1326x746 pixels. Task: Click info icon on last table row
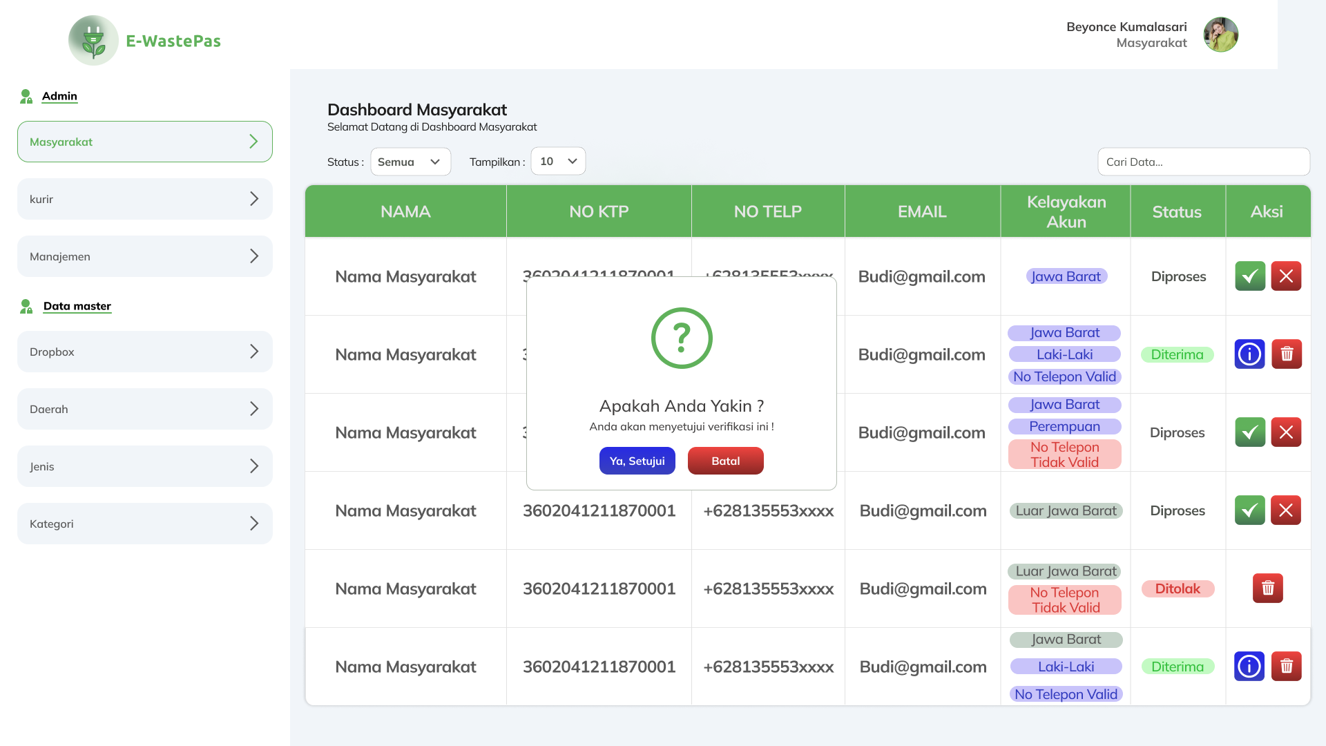tap(1249, 667)
